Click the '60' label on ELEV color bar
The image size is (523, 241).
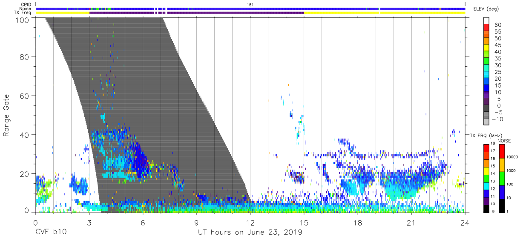click(x=498, y=25)
